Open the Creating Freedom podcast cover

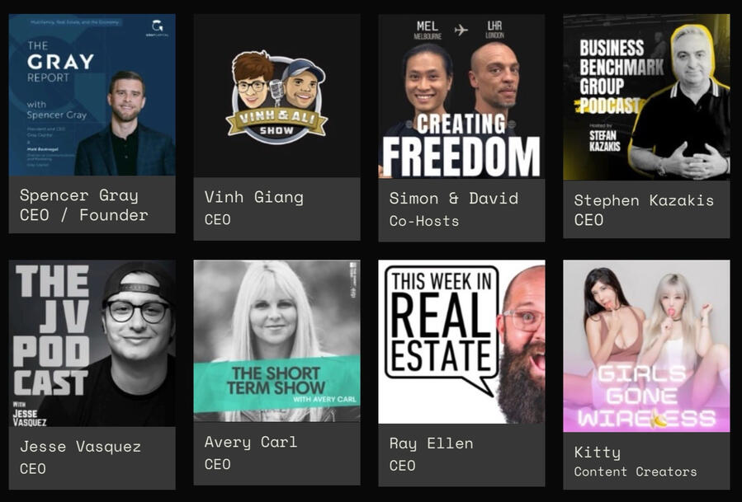pos(461,96)
